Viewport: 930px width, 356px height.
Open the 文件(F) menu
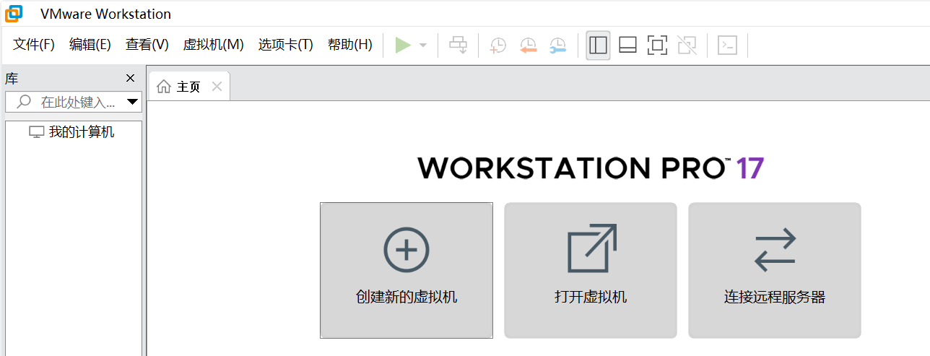point(34,45)
